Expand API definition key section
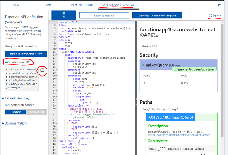This screenshot has height=155, width=228. tap(17, 98)
